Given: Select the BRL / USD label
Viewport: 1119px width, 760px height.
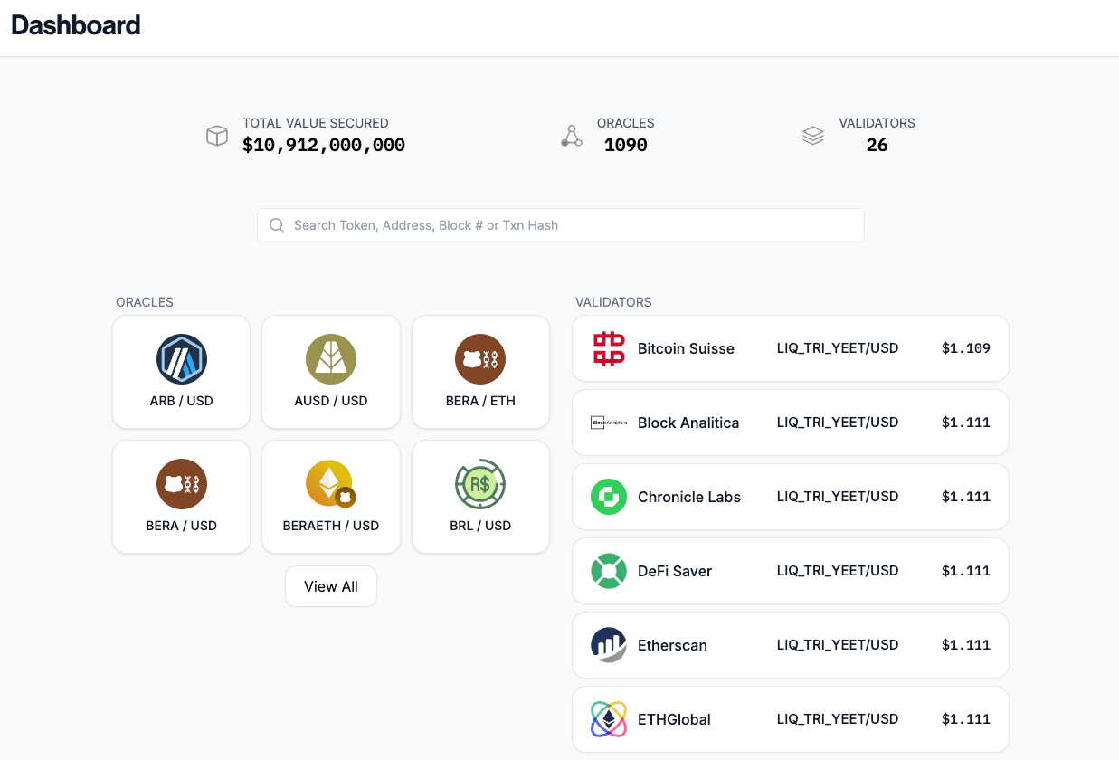Looking at the screenshot, I should tap(480, 526).
